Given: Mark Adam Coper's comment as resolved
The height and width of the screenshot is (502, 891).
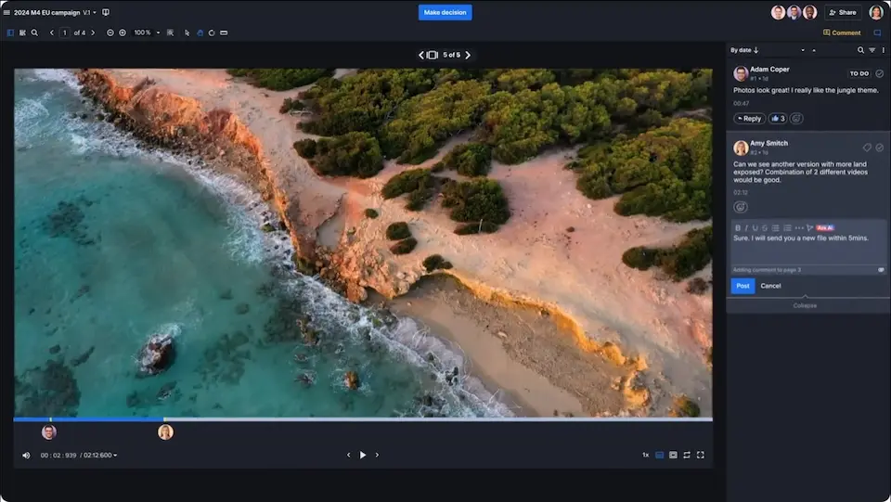Looking at the screenshot, I should (880, 73).
